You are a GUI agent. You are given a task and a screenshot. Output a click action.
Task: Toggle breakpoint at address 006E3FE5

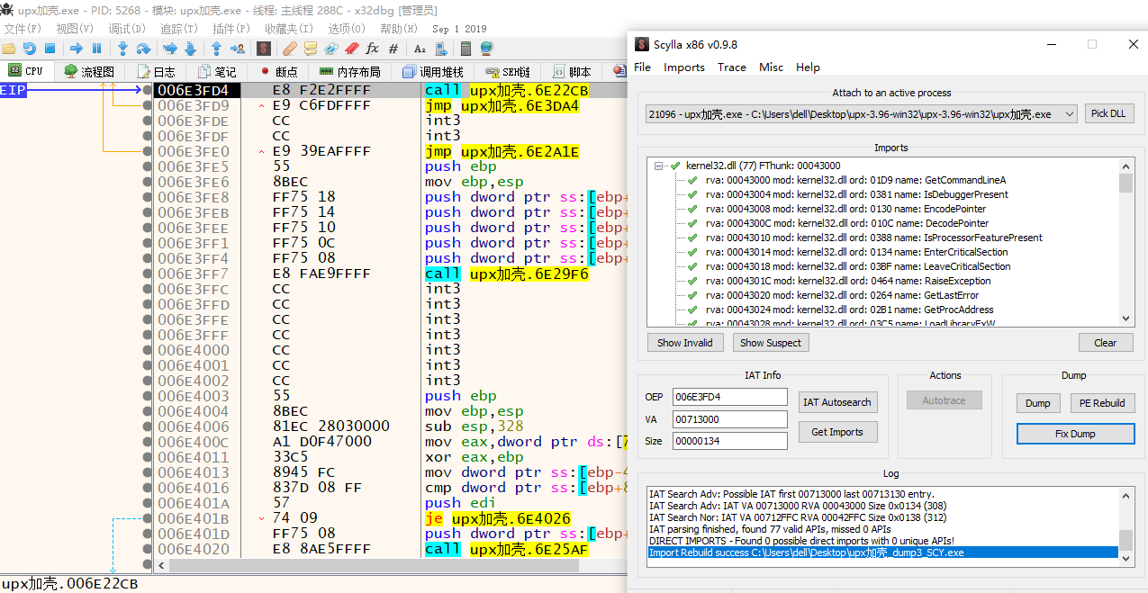point(148,166)
